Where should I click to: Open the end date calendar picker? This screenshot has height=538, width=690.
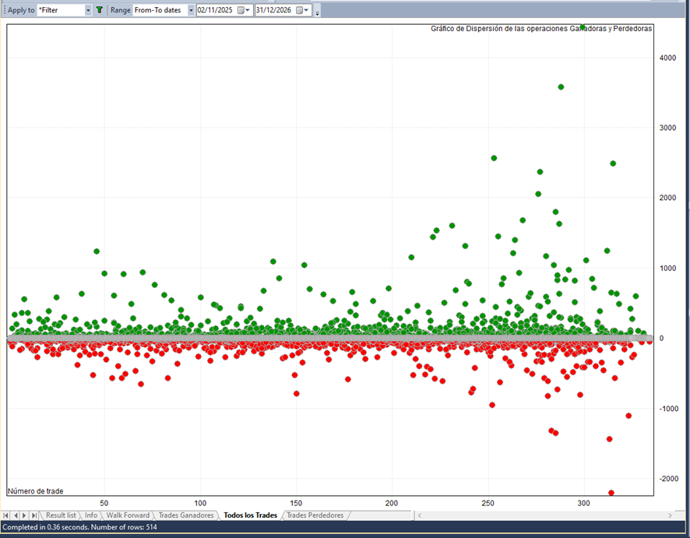[300, 10]
